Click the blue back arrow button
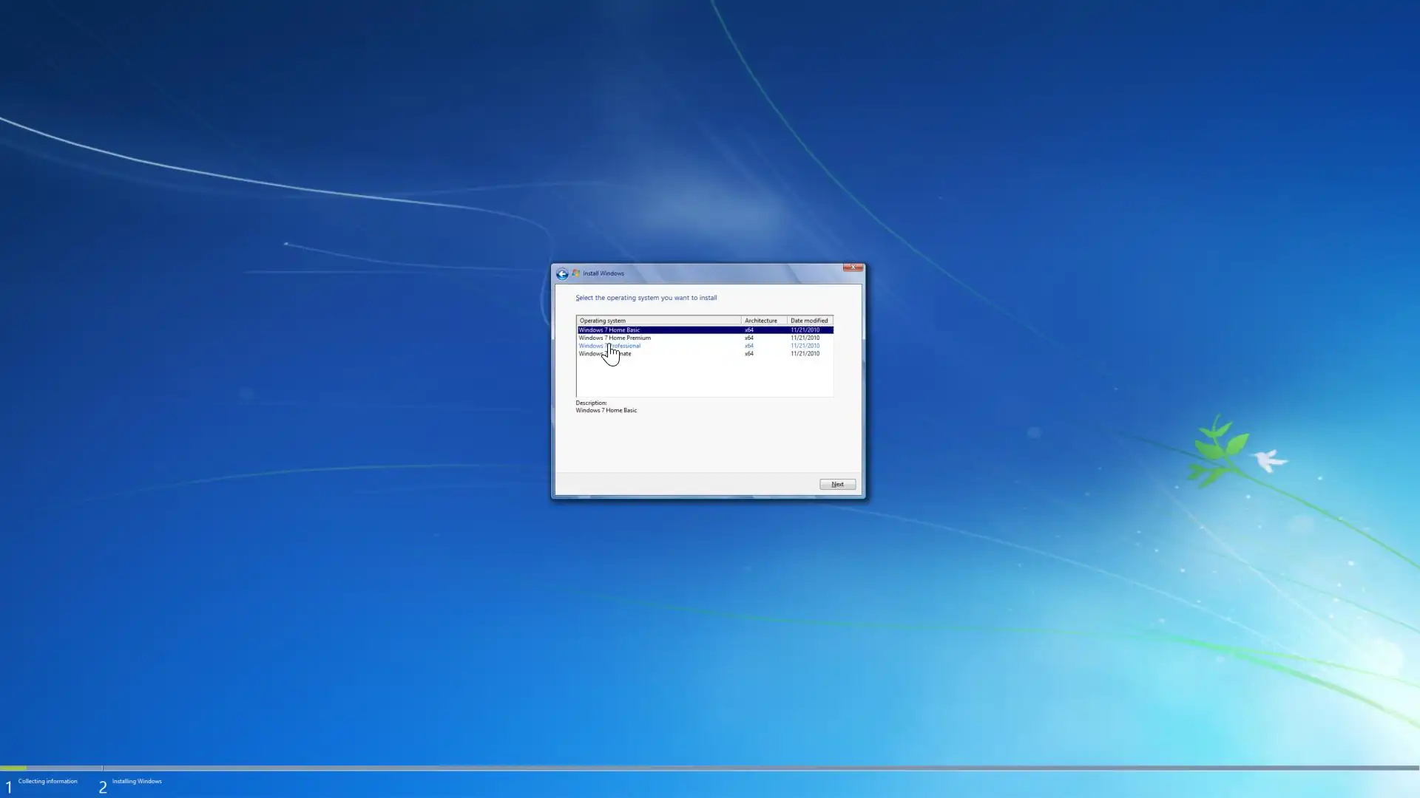Viewport: 1420px width, 798px height. 562,274
